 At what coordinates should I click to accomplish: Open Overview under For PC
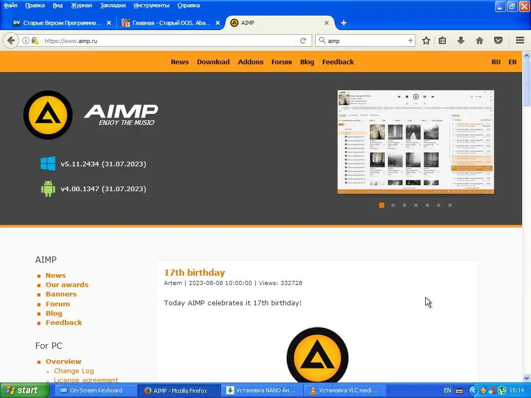coord(63,361)
